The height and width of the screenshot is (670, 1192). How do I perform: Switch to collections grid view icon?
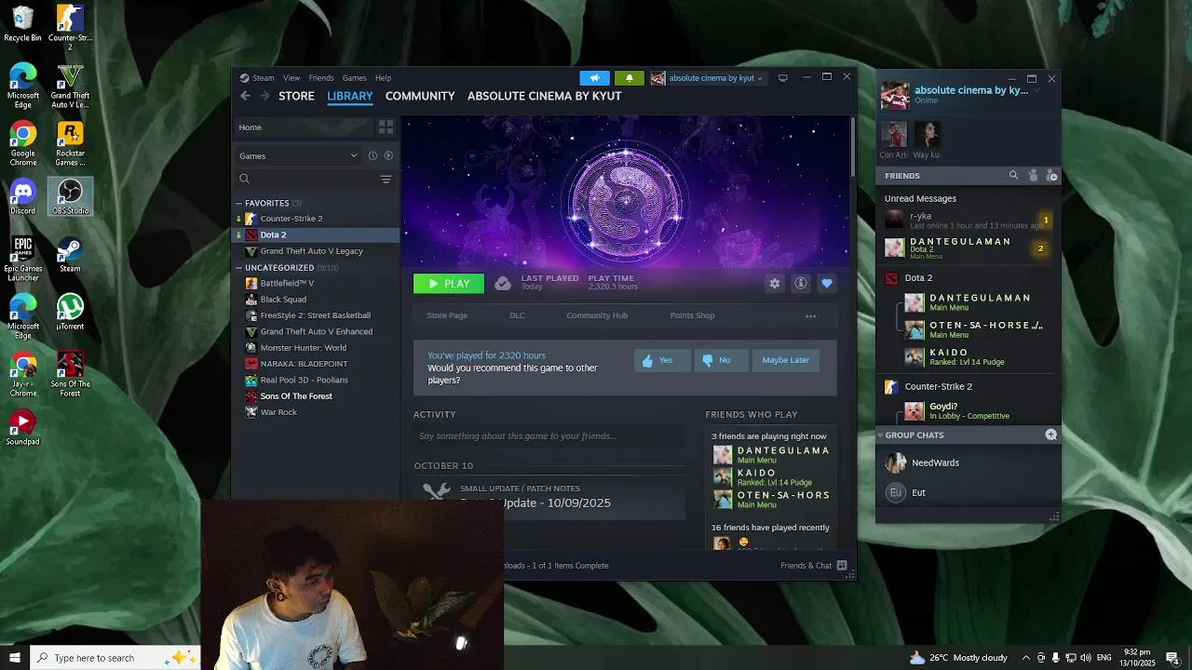[386, 127]
